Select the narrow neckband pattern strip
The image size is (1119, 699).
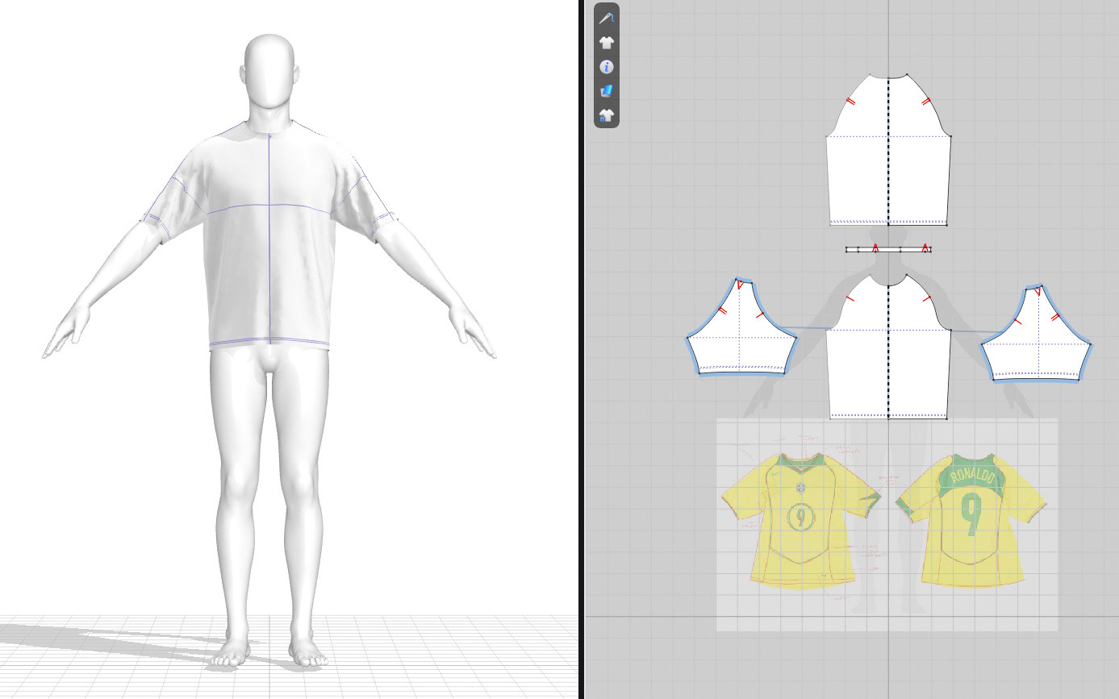point(888,249)
